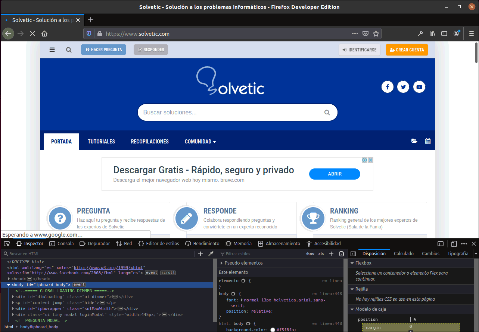This screenshot has height=332, width=479.
Task: Click the CREAR CUENTA button
Action: pos(407,50)
